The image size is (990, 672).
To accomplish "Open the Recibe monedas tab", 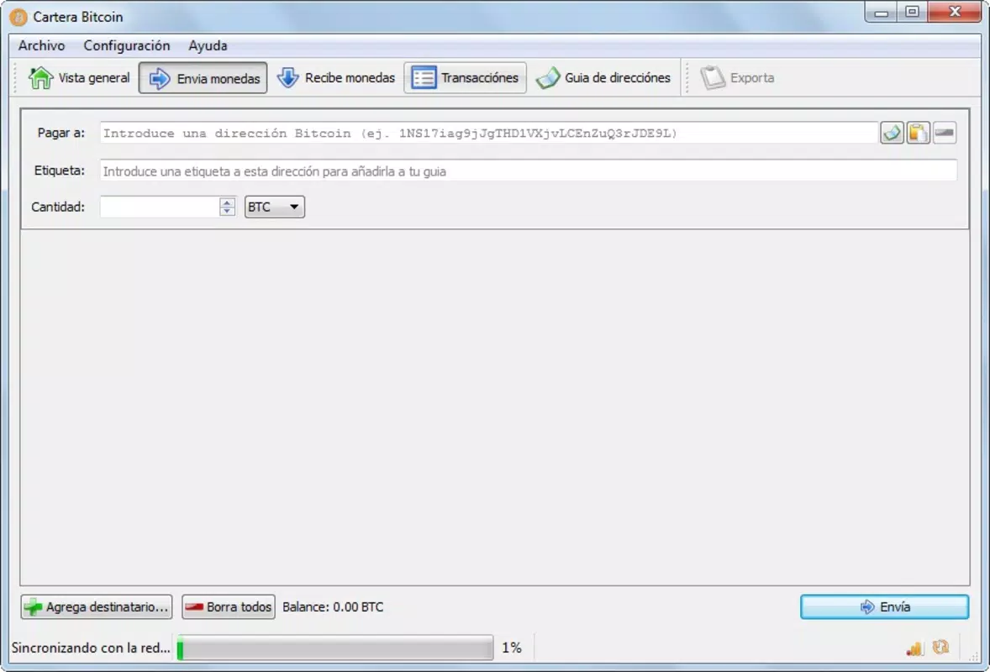I will [x=336, y=77].
